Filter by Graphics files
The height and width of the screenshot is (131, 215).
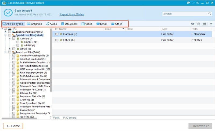coord(34,24)
